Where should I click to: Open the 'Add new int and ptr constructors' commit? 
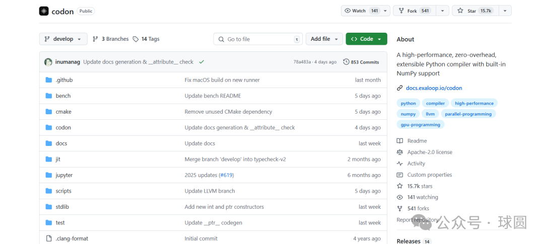click(x=224, y=207)
